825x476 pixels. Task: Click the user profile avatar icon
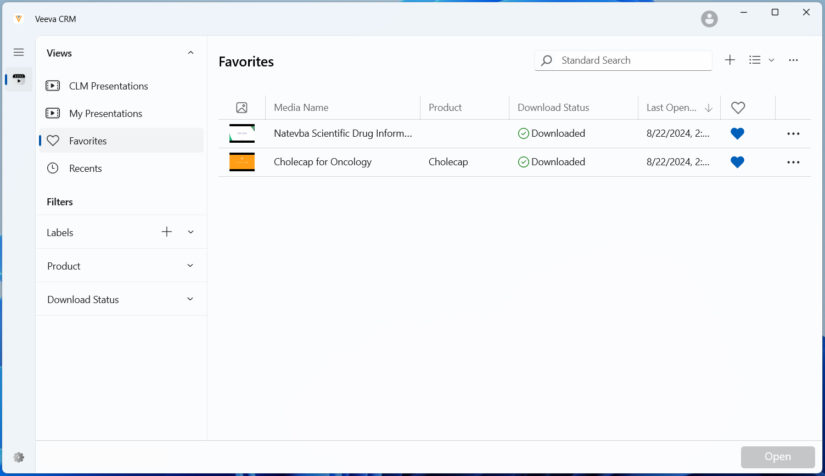(709, 19)
